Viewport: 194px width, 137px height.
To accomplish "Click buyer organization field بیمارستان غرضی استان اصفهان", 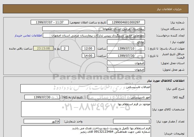I will coord(93,29).
